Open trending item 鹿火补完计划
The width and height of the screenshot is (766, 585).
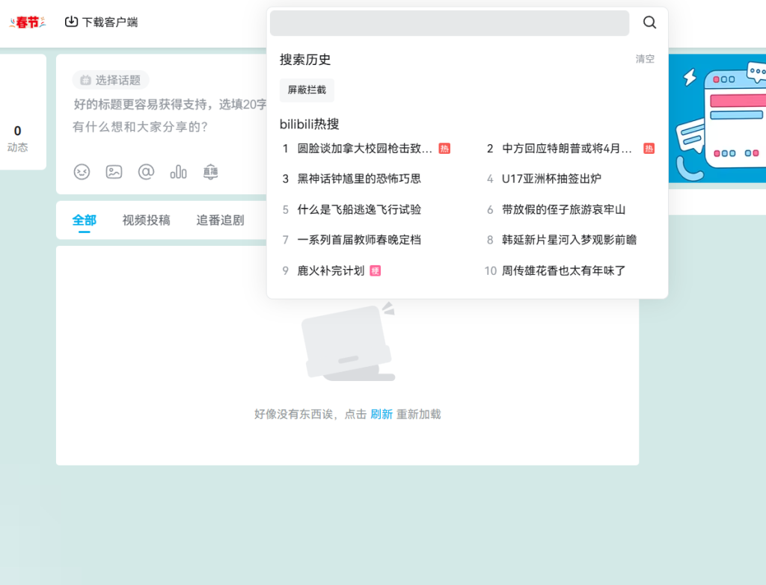point(331,270)
